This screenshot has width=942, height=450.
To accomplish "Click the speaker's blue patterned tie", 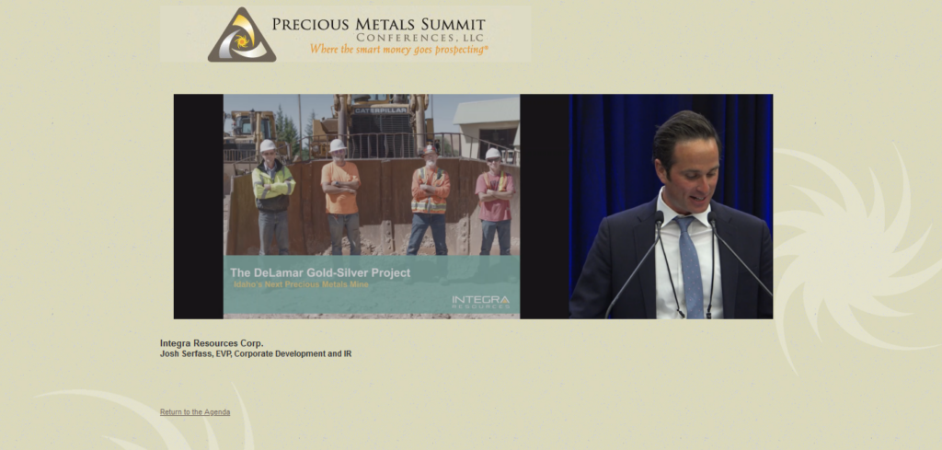I will (690, 265).
